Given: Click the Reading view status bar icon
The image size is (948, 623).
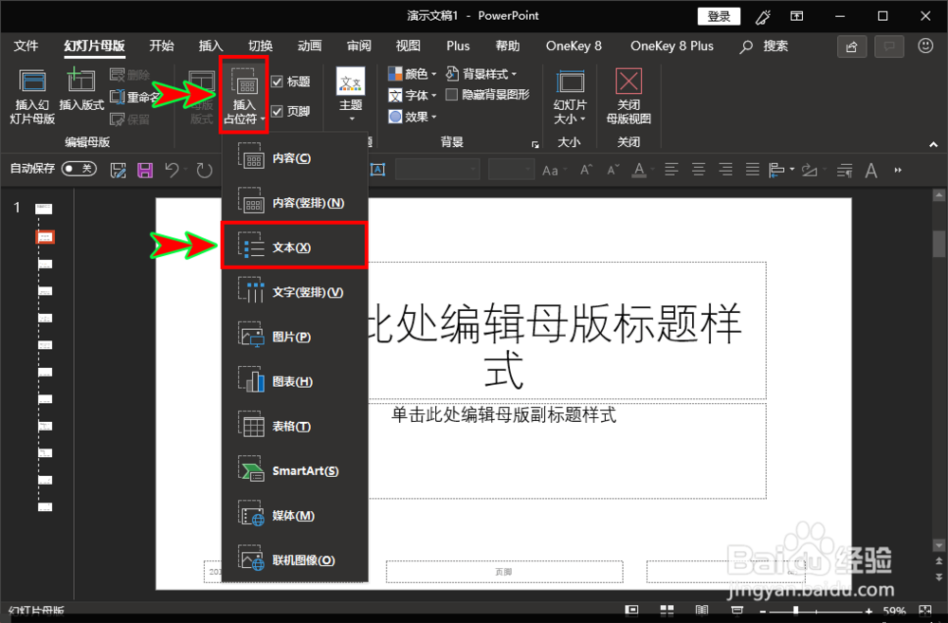Looking at the screenshot, I should [x=702, y=611].
